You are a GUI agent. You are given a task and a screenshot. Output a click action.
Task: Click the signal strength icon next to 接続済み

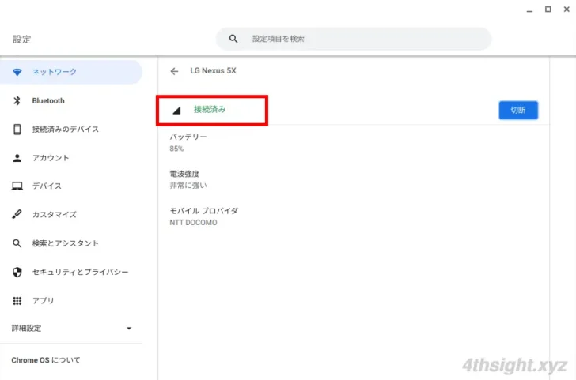tap(176, 110)
